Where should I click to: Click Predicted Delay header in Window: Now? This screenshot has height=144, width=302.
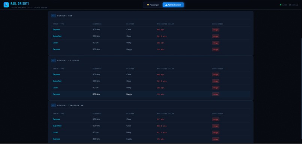coord(166,24)
